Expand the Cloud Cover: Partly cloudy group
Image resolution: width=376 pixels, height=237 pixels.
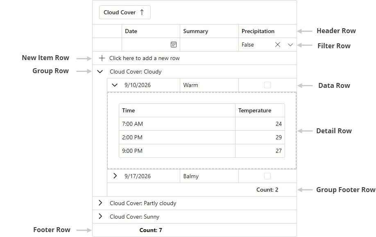[x=100, y=203]
